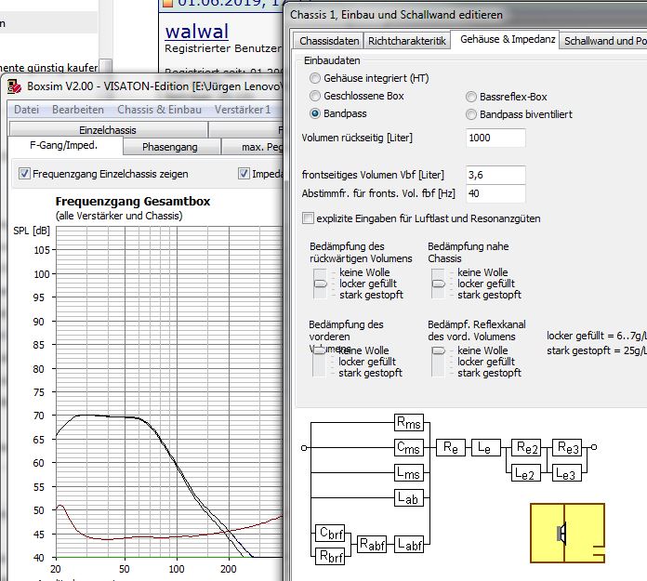Click the Einzelchassis tab button
The height and width of the screenshot is (581, 647).
pyautogui.click(x=108, y=130)
